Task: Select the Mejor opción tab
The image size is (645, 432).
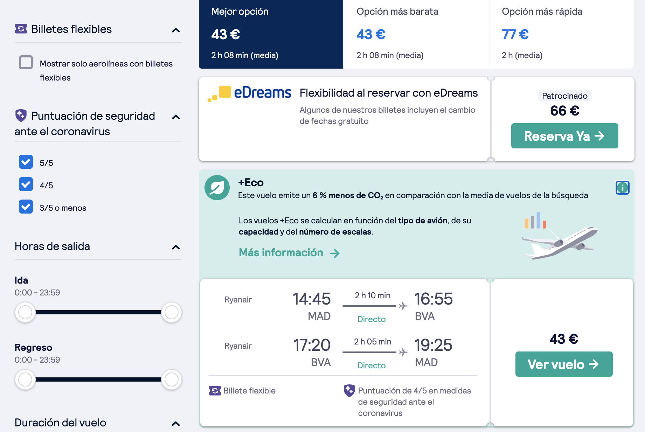Action: click(x=271, y=34)
